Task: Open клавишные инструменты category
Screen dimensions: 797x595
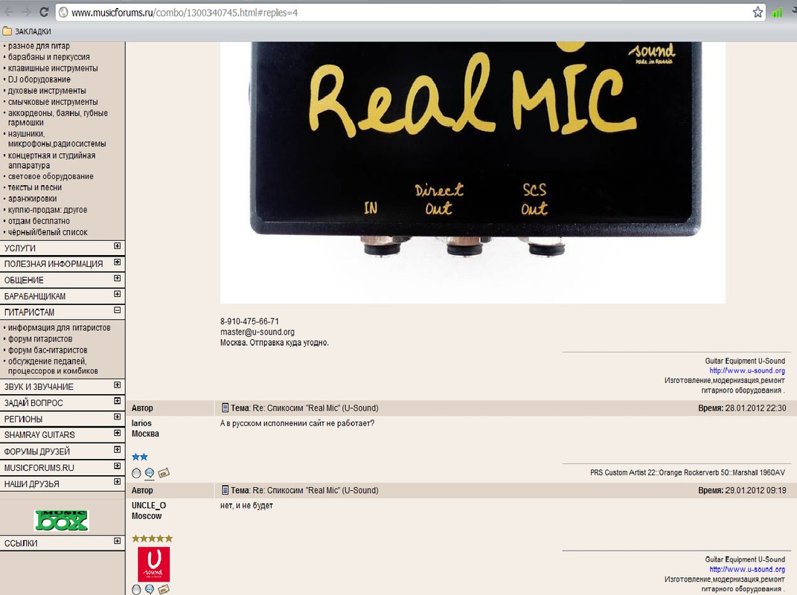Action: click(x=53, y=68)
